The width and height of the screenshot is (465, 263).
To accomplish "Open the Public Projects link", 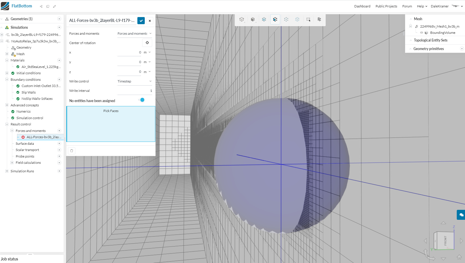I will pyautogui.click(x=386, y=6).
